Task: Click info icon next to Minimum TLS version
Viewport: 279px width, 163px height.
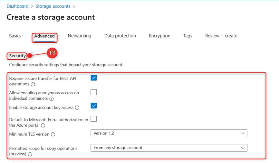Action: pos(53,134)
